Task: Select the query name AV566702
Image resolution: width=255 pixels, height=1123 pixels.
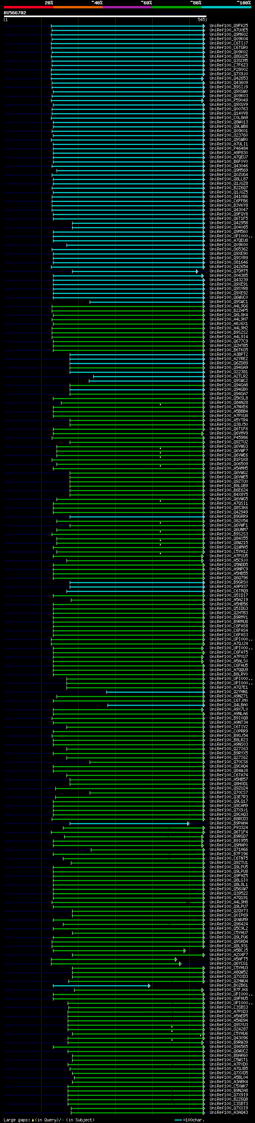Action: tap(15, 13)
